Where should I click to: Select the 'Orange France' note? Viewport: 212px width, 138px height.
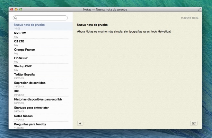click(x=40, y=51)
